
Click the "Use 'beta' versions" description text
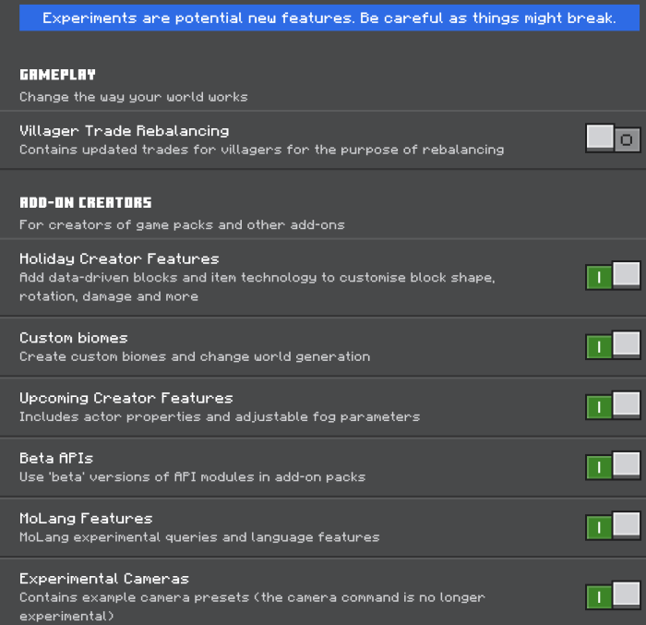(192, 476)
